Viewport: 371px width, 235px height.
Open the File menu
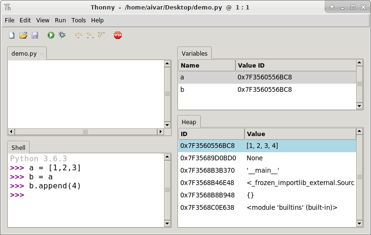click(10, 20)
